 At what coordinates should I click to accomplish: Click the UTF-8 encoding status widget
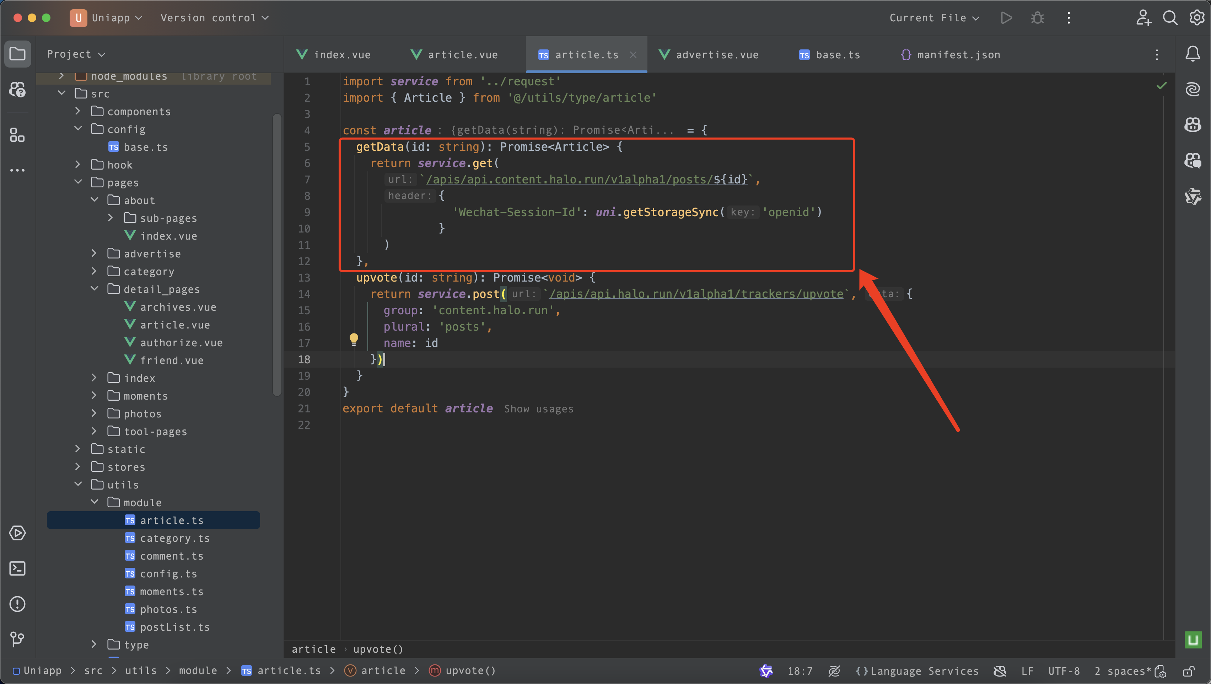tap(1064, 671)
